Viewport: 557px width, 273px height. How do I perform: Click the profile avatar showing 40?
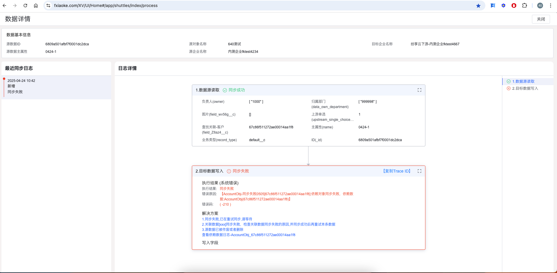click(540, 6)
